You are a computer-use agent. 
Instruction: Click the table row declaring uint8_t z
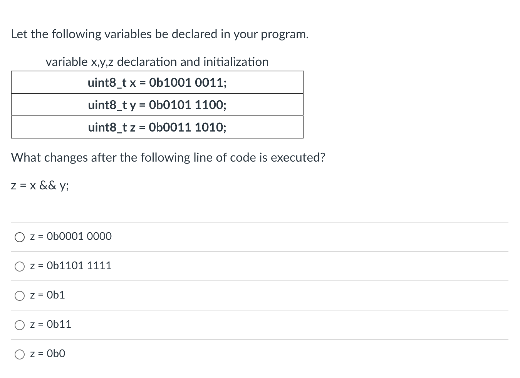tap(157, 127)
